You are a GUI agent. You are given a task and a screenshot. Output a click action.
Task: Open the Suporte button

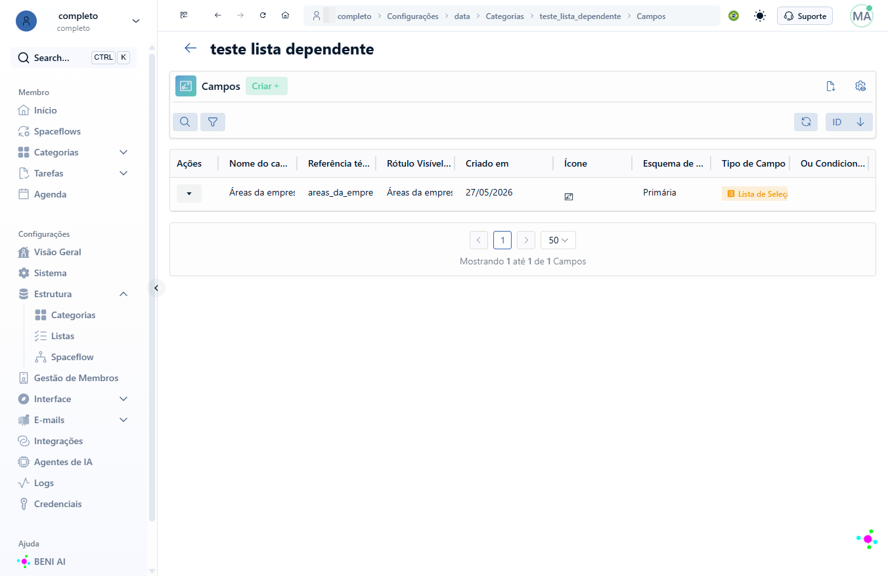tap(805, 16)
